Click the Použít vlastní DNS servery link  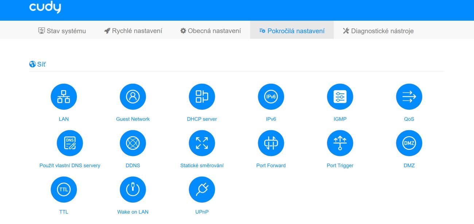(70, 165)
